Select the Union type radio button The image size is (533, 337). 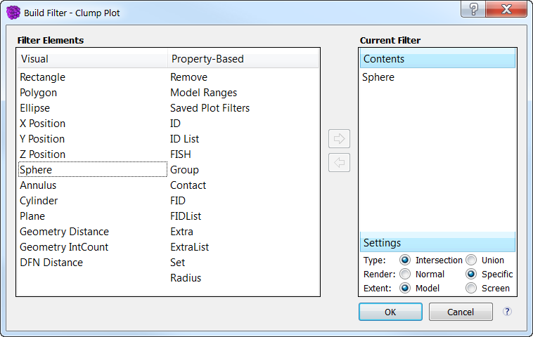[x=471, y=260]
